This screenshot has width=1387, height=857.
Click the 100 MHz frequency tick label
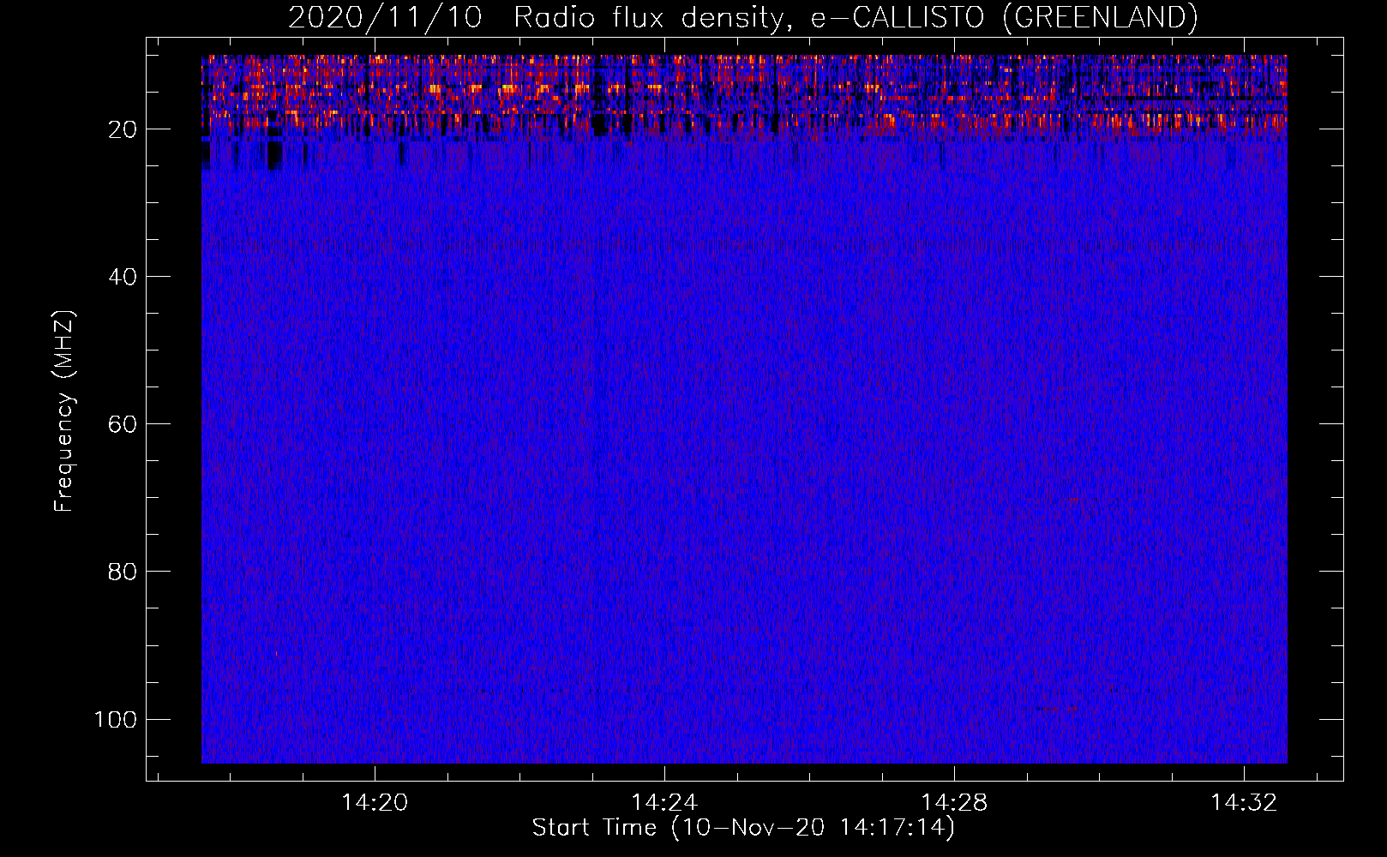(x=116, y=719)
